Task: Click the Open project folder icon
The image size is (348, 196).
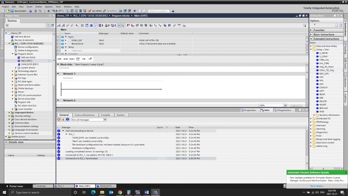Action: (8, 11)
